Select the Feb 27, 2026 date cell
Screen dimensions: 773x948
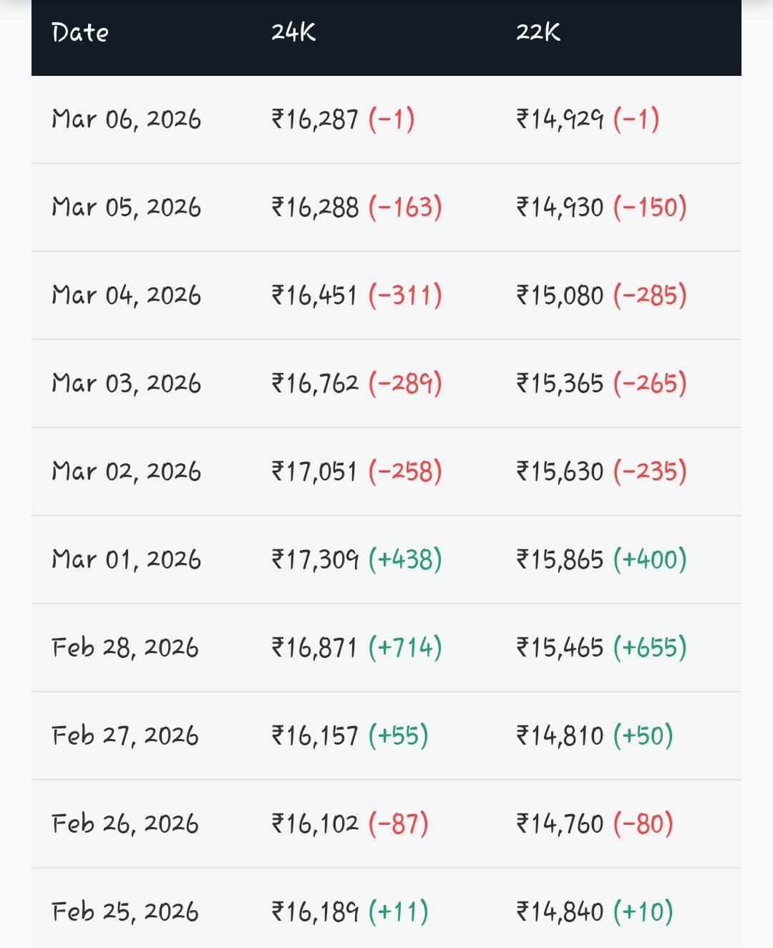tap(125, 735)
